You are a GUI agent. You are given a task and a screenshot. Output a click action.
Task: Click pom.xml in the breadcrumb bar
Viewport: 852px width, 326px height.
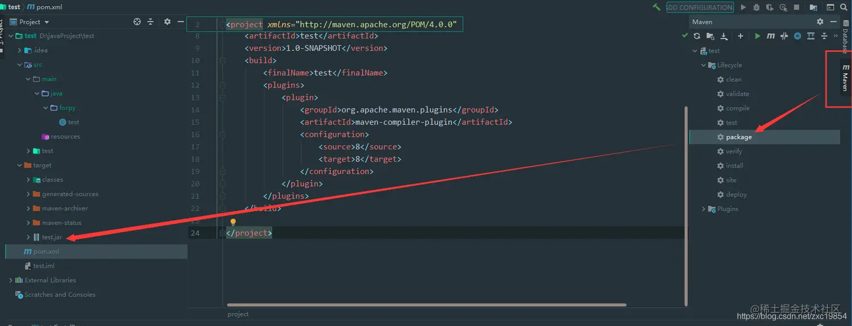(45, 7)
